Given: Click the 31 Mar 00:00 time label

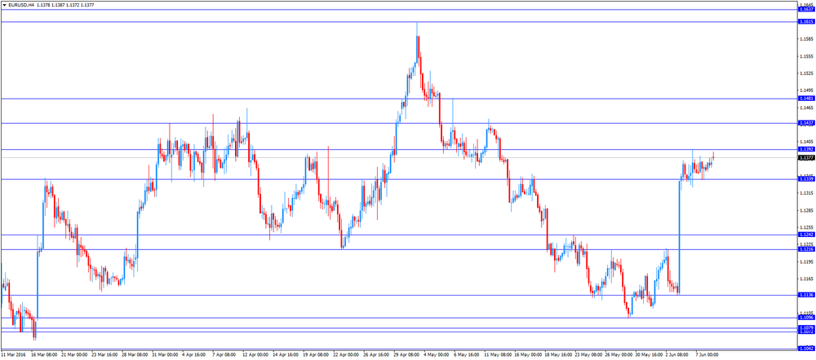Looking at the screenshot, I should [165, 356].
